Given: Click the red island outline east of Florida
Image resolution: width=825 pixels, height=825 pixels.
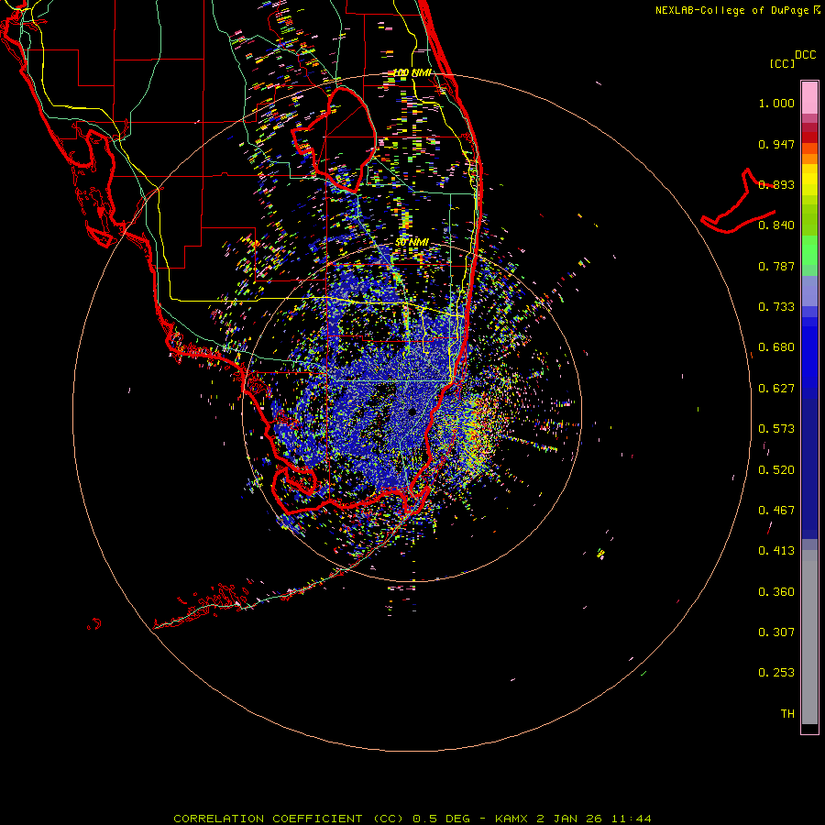Looking at the screenshot, I should pyautogui.click(x=739, y=202).
